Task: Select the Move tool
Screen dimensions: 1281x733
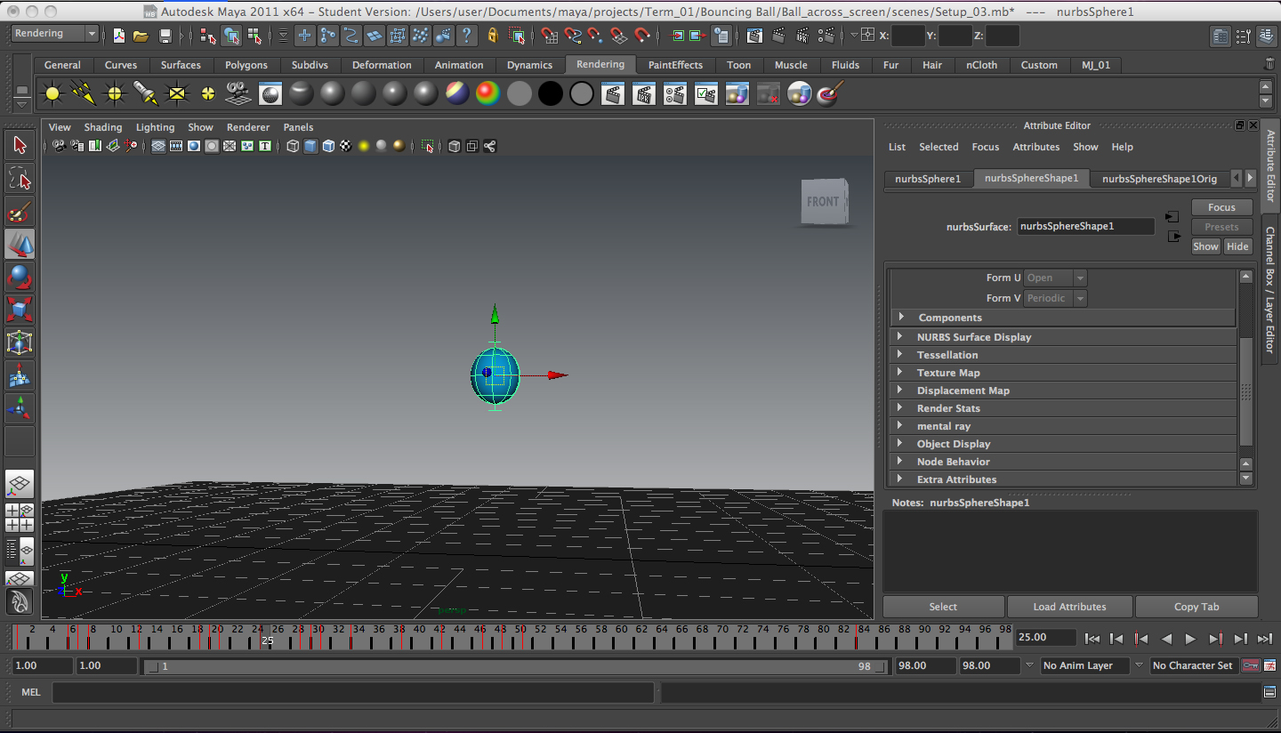Action: pos(20,246)
